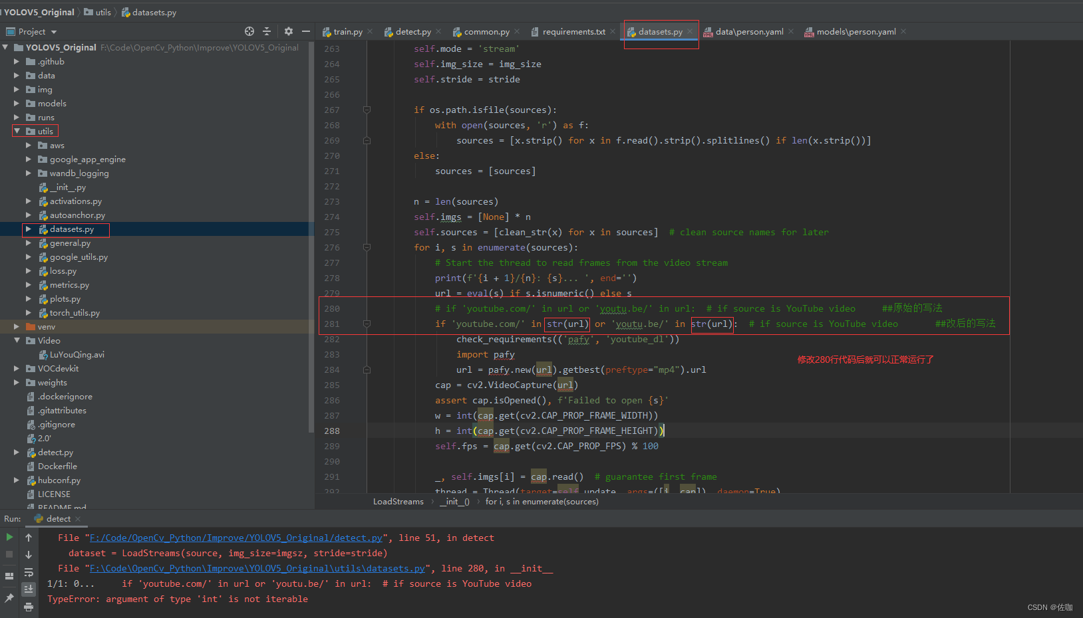This screenshot has height=618, width=1083.
Task: Click __init__() in the editor breadcrumb
Action: pyautogui.click(x=454, y=502)
